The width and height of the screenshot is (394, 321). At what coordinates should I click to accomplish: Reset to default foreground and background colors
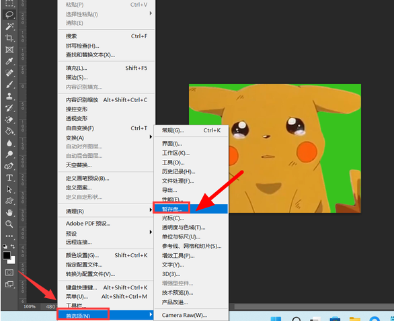pyautogui.click(x=5, y=246)
